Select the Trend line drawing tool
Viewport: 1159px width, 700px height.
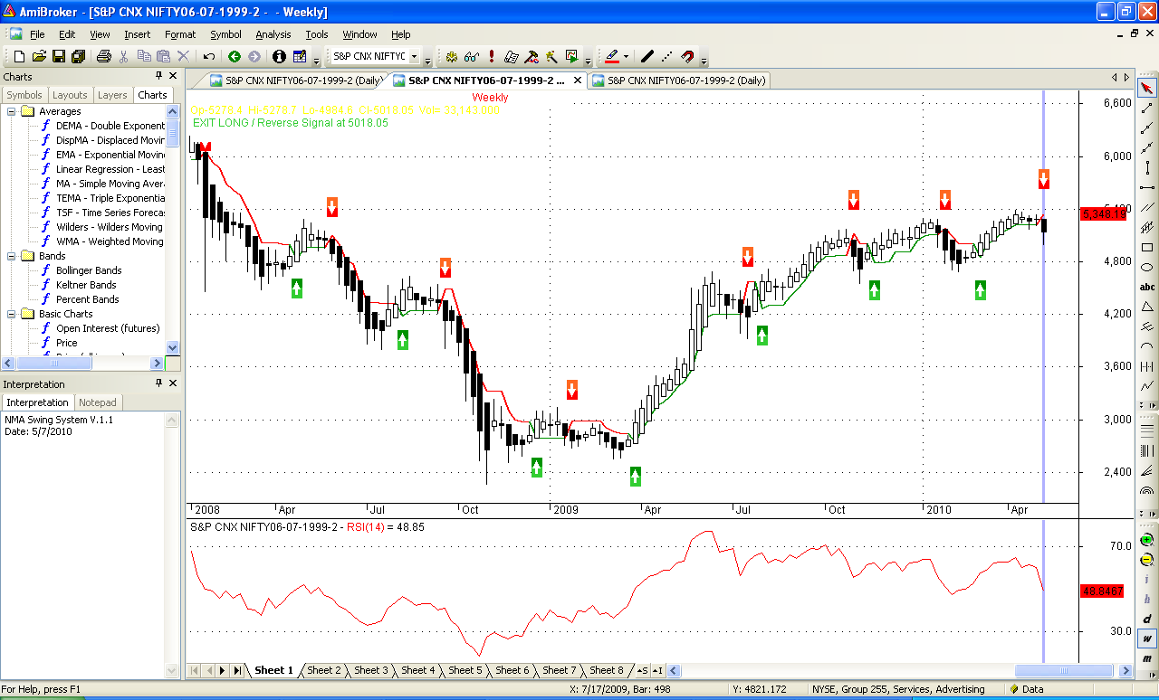(1147, 108)
